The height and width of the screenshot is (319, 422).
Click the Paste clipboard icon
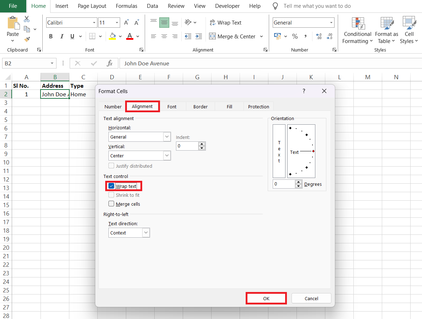[x=13, y=23]
